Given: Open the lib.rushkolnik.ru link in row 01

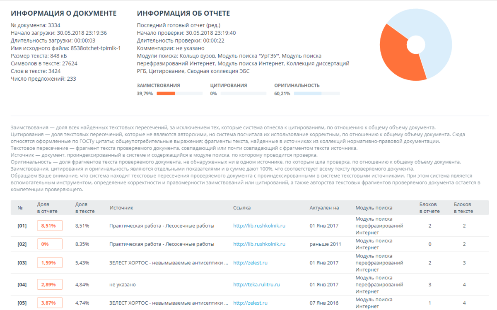Looking at the screenshot, I should point(259,226).
